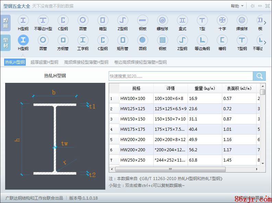Select the 圆钢 round bar icon

point(142,42)
